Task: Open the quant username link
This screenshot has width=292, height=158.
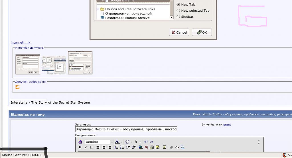Action: [227, 124]
